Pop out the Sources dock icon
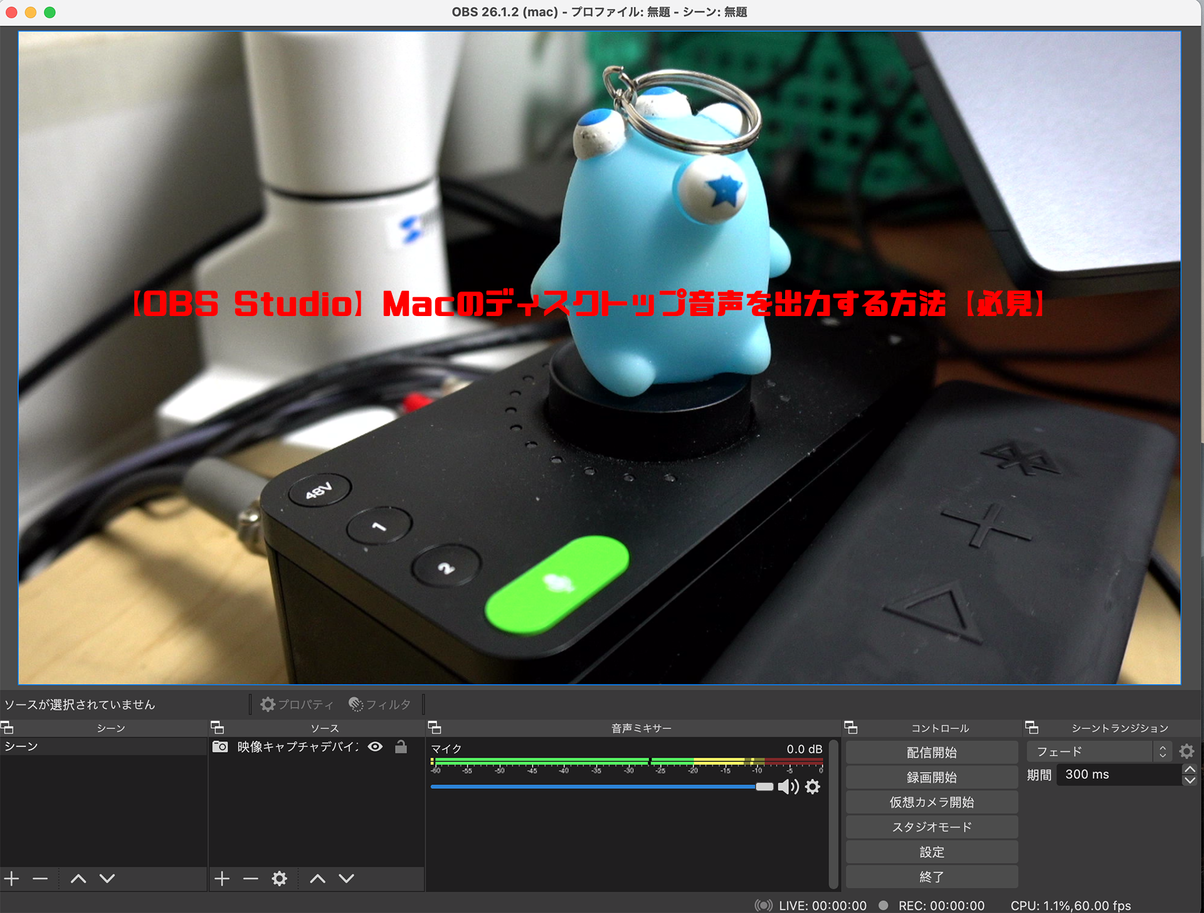The width and height of the screenshot is (1204, 913). (218, 727)
